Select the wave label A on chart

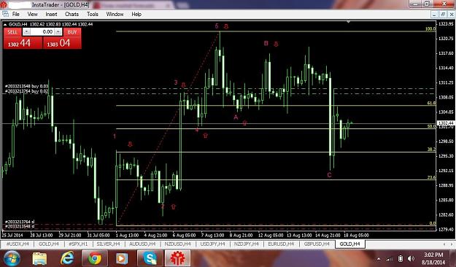click(236, 117)
